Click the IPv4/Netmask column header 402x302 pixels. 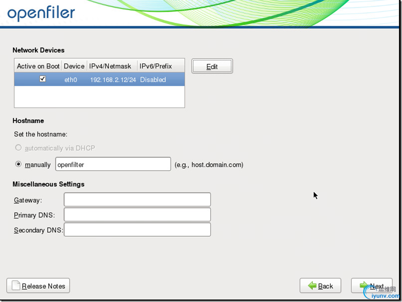pos(112,66)
